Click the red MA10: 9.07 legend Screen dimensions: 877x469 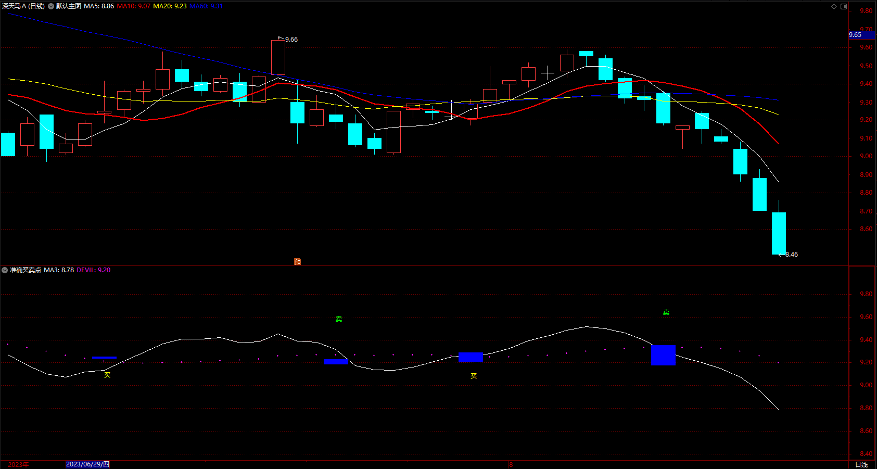[134, 6]
